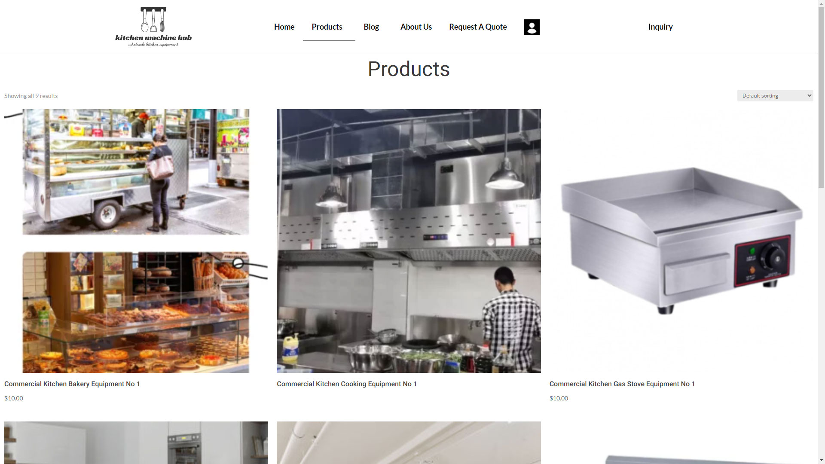Click the Inquiry link in header
Viewport: 825px width, 464px height.
point(660,27)
